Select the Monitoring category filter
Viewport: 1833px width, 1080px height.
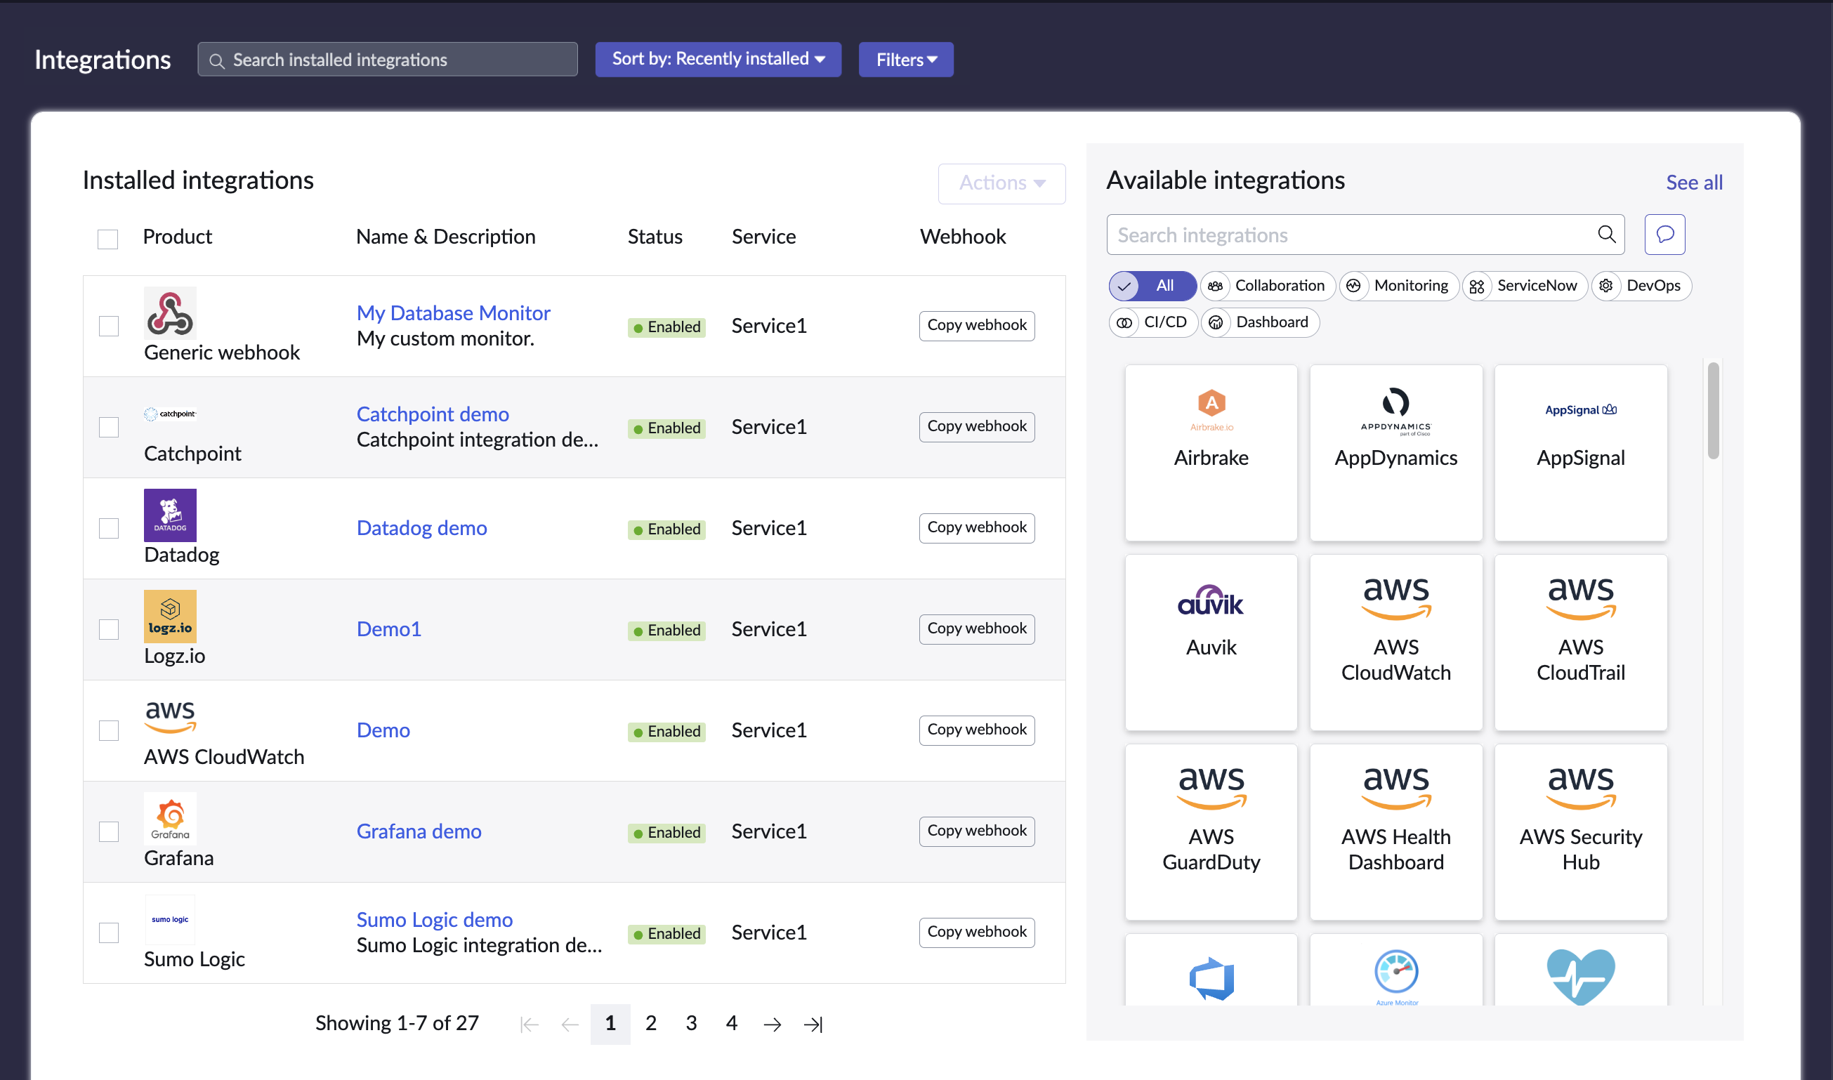1398,285
